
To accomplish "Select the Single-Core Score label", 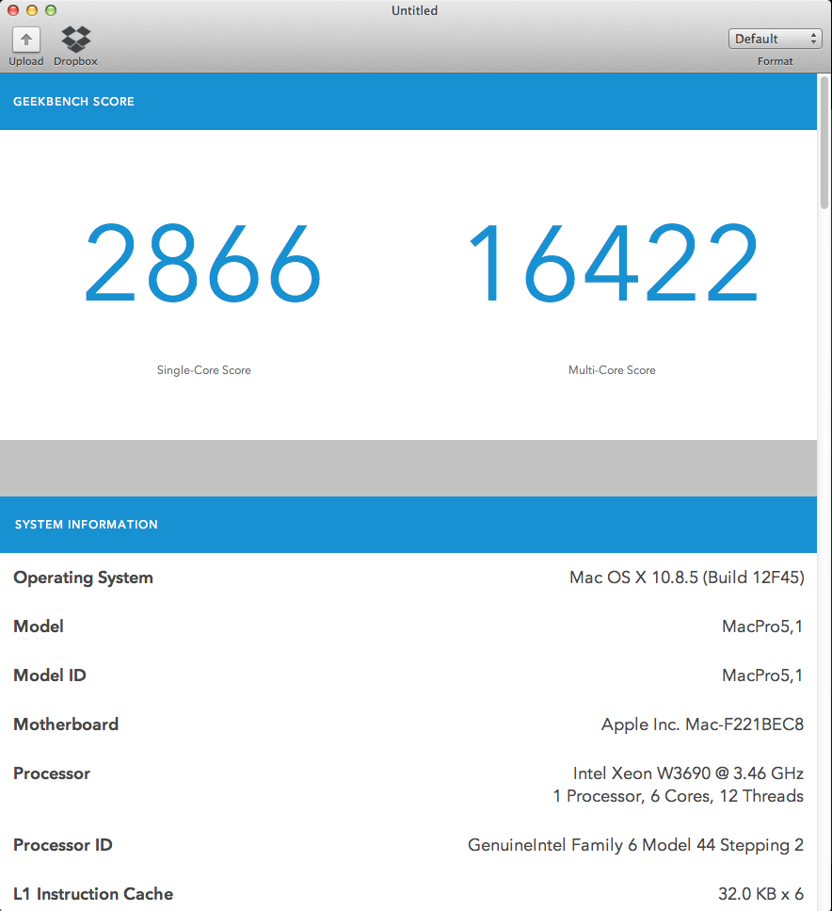I will 204,370.
